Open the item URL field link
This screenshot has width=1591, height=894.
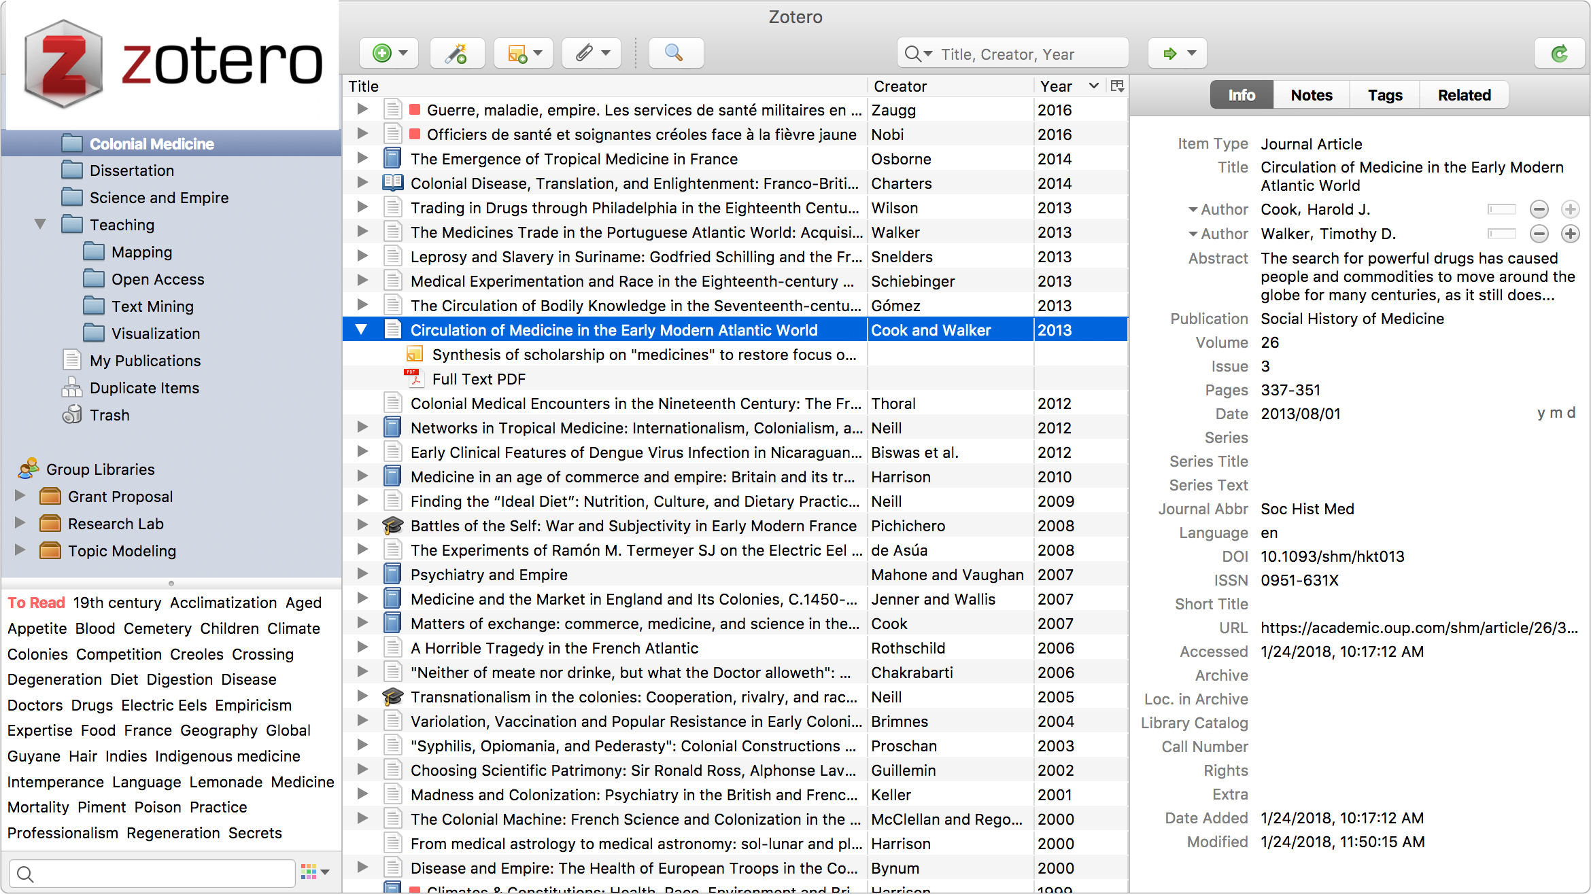[1418, 628]
